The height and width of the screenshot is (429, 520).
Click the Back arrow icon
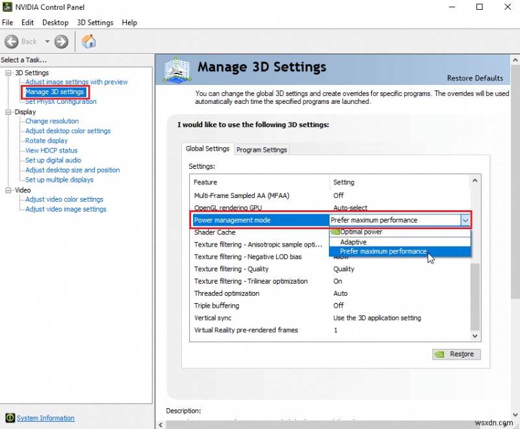[x=12, y=42]
